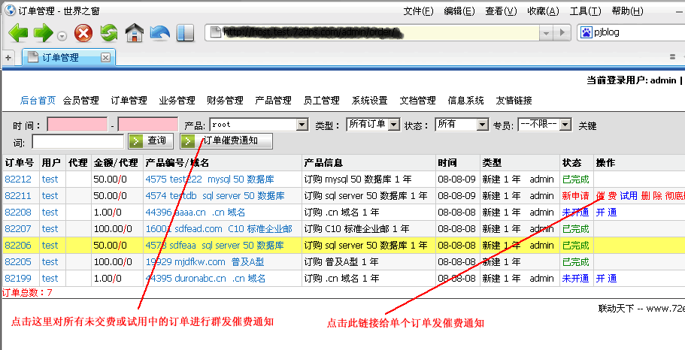Click the start time pink input field
The image size is (685, 350).
click(77, 125)
